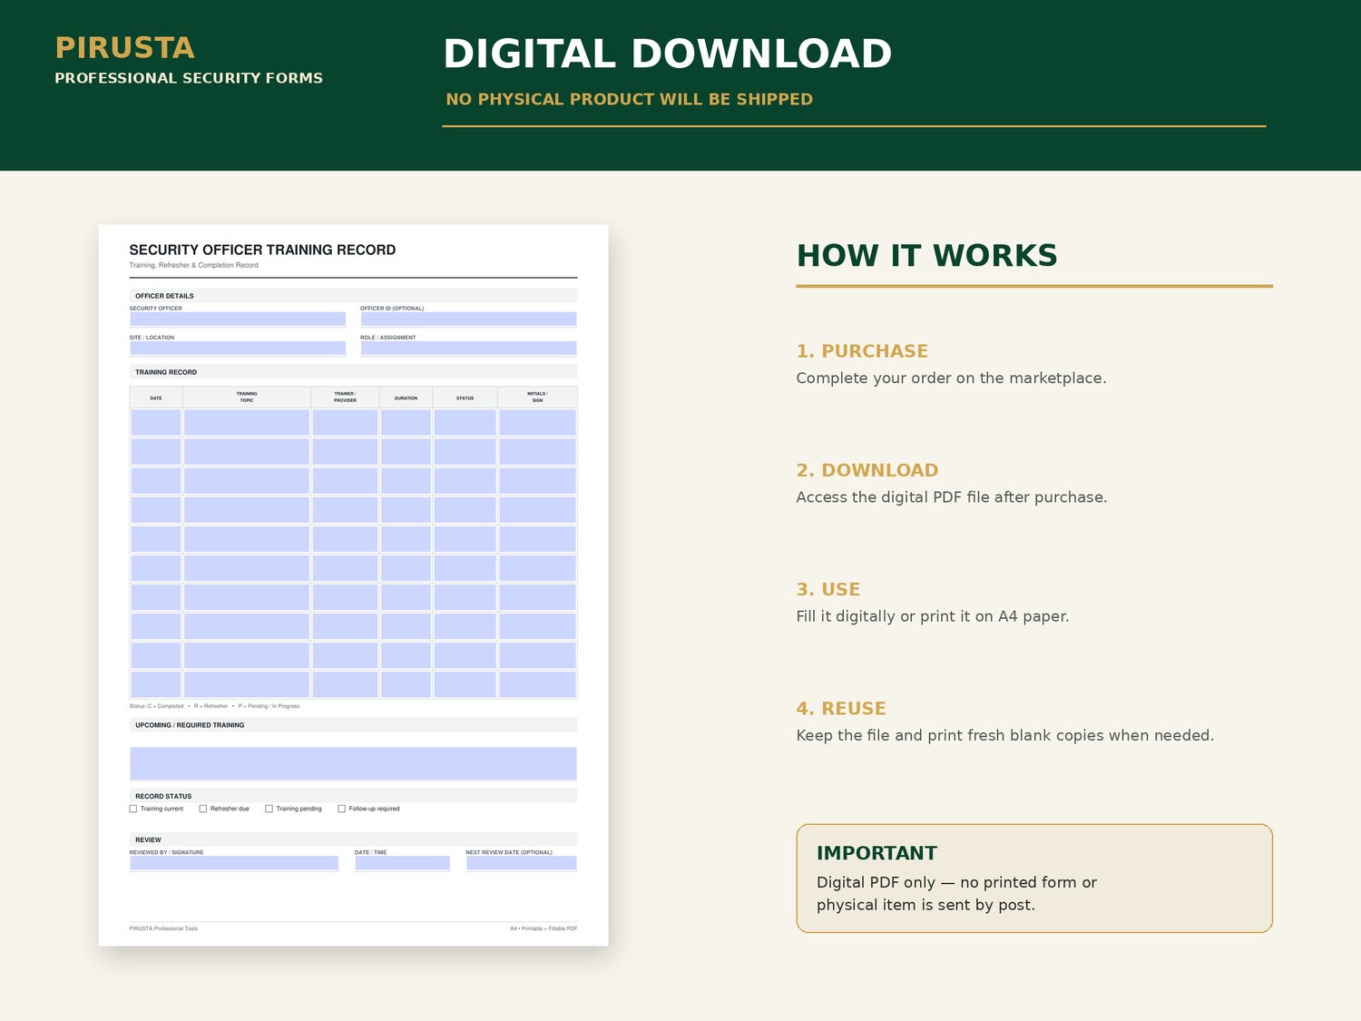Click 'PROFESSIONAL SECURITY FORMS' tagline
This screenshot has height=1021, width=1361.
click(189, 78)
